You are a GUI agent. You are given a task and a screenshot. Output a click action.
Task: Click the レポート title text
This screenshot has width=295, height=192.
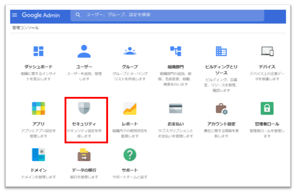tap(130, 124)
